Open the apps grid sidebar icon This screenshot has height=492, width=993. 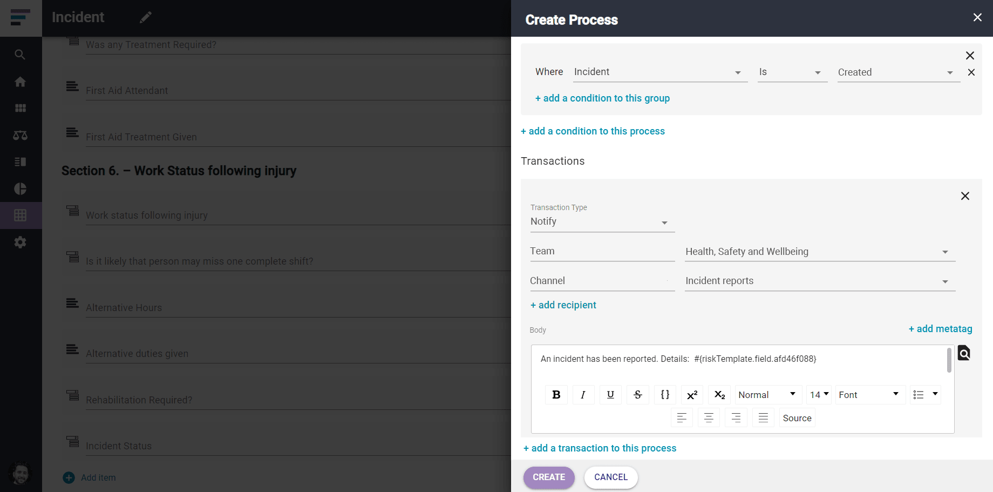click(x=20, y=108)
